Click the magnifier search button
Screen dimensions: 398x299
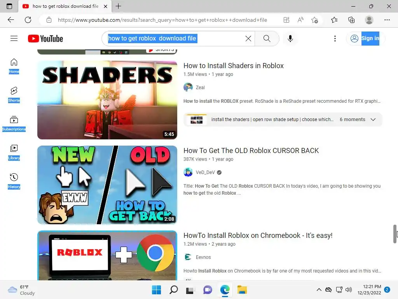(267, 39)
